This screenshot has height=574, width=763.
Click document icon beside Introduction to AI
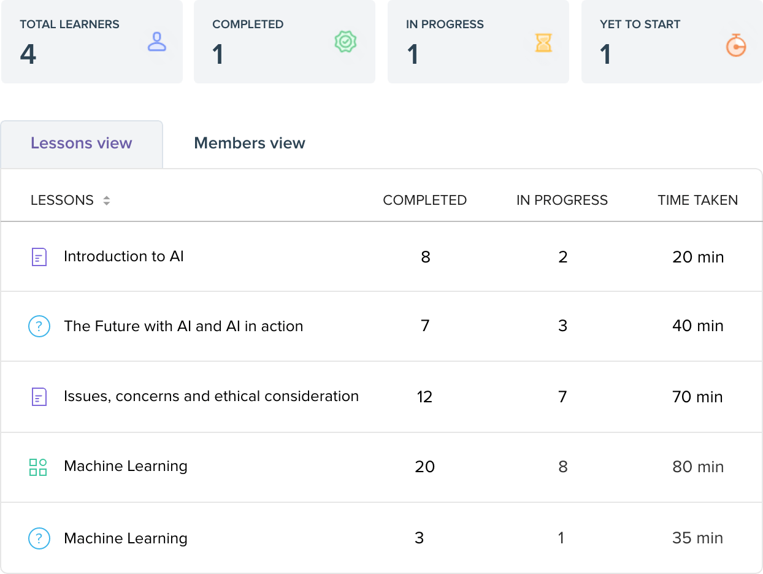pos(39,257)
